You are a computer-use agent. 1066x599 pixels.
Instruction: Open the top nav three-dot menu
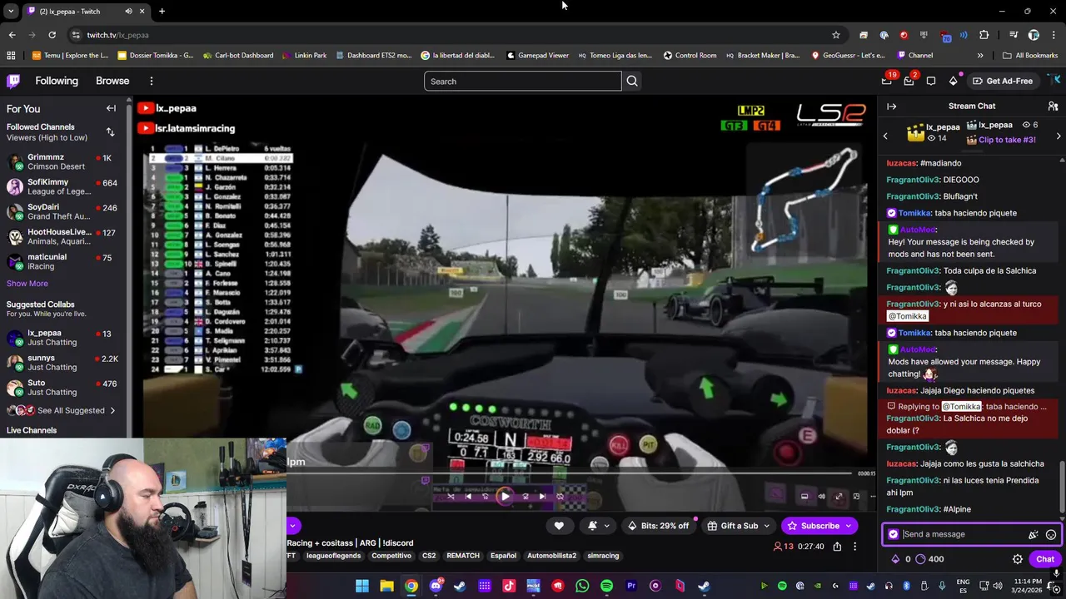[x=152, y=81]
